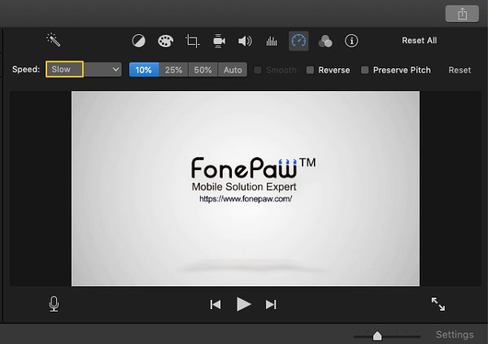Skip to next clip
This screenshot has height=344, width=488.
coord(271,304)
